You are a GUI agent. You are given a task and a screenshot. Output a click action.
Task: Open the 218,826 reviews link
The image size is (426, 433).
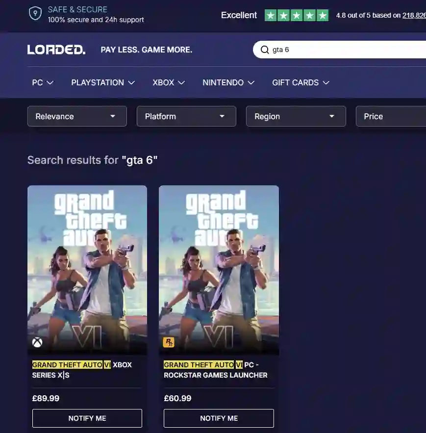[x=414, y=15]
